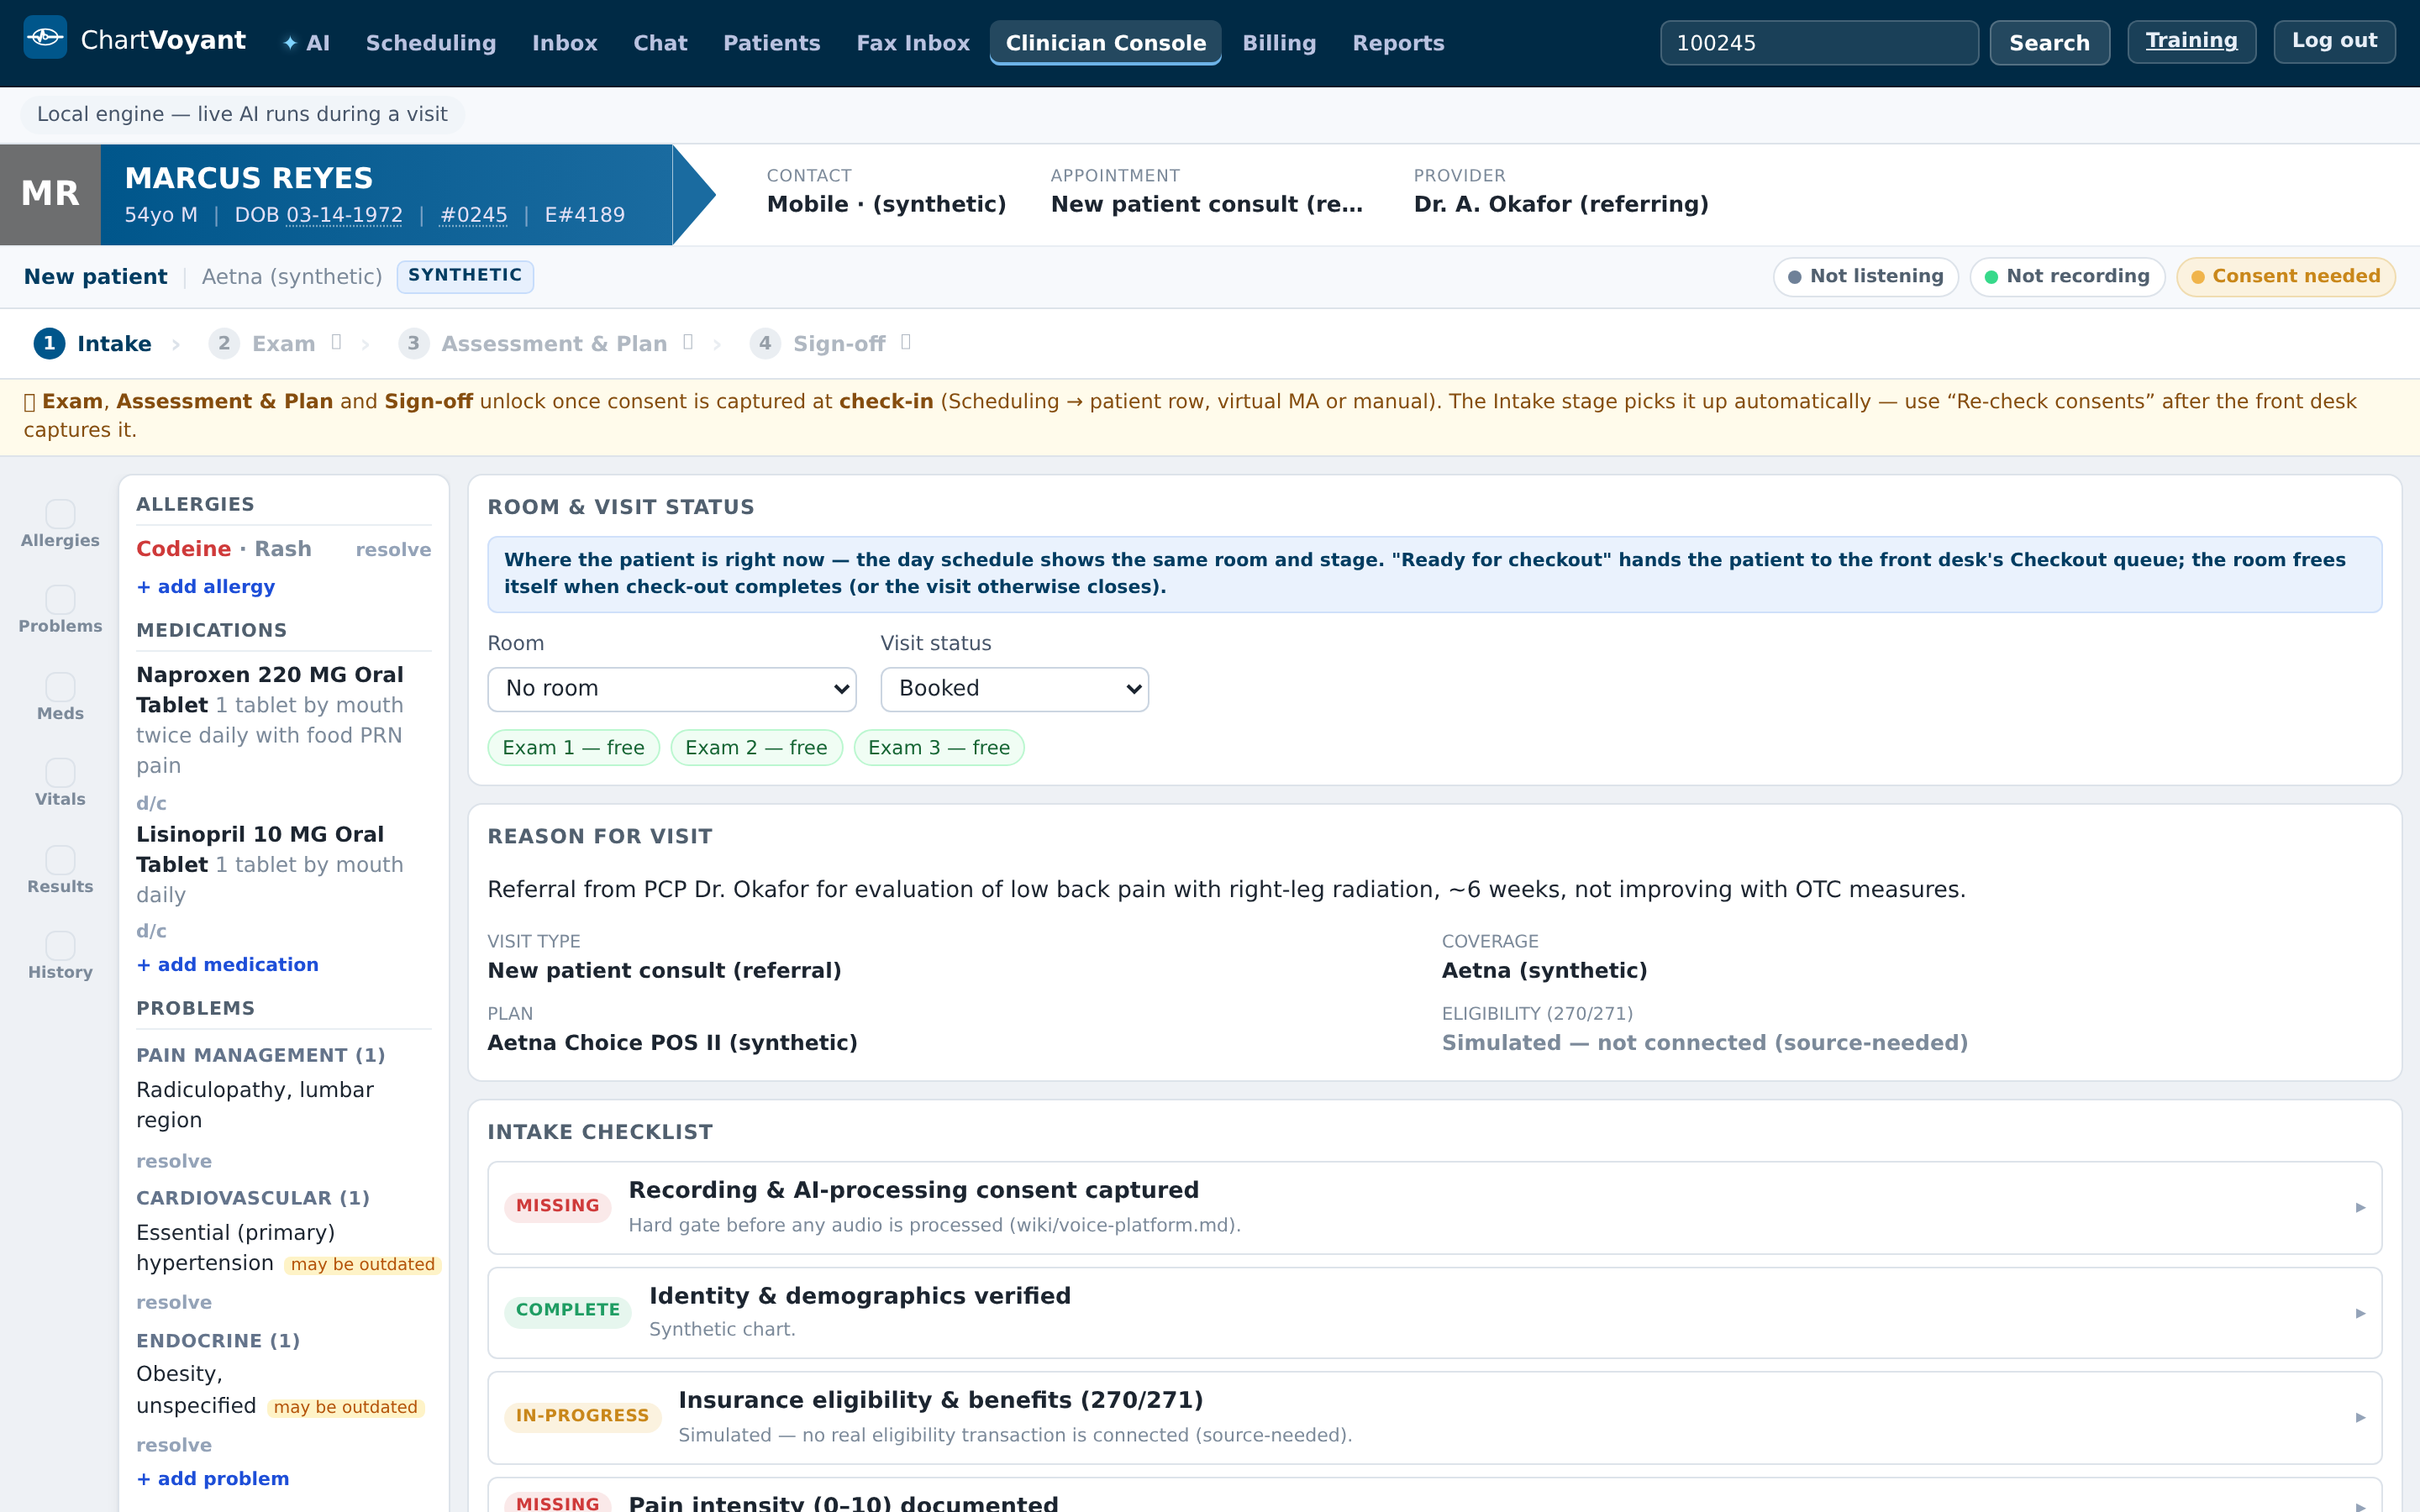Open the Inbox menu
2420x1512 pixels.
[564, 43]
